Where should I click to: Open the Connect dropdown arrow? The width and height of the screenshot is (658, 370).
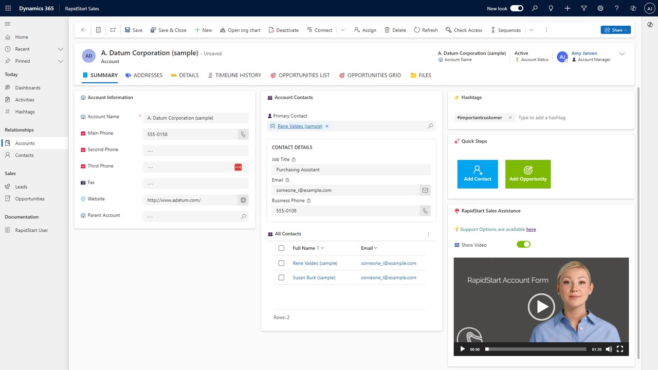click(343, 30)
